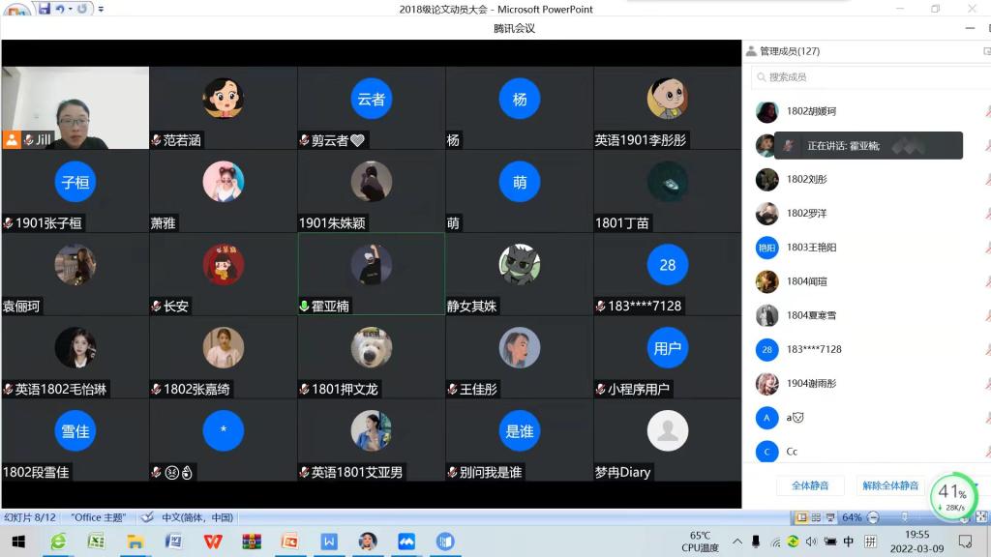Expand the Quick Access Toolbar customize arrow
Screen dimensions: 991x557
[x=103, y=9]
